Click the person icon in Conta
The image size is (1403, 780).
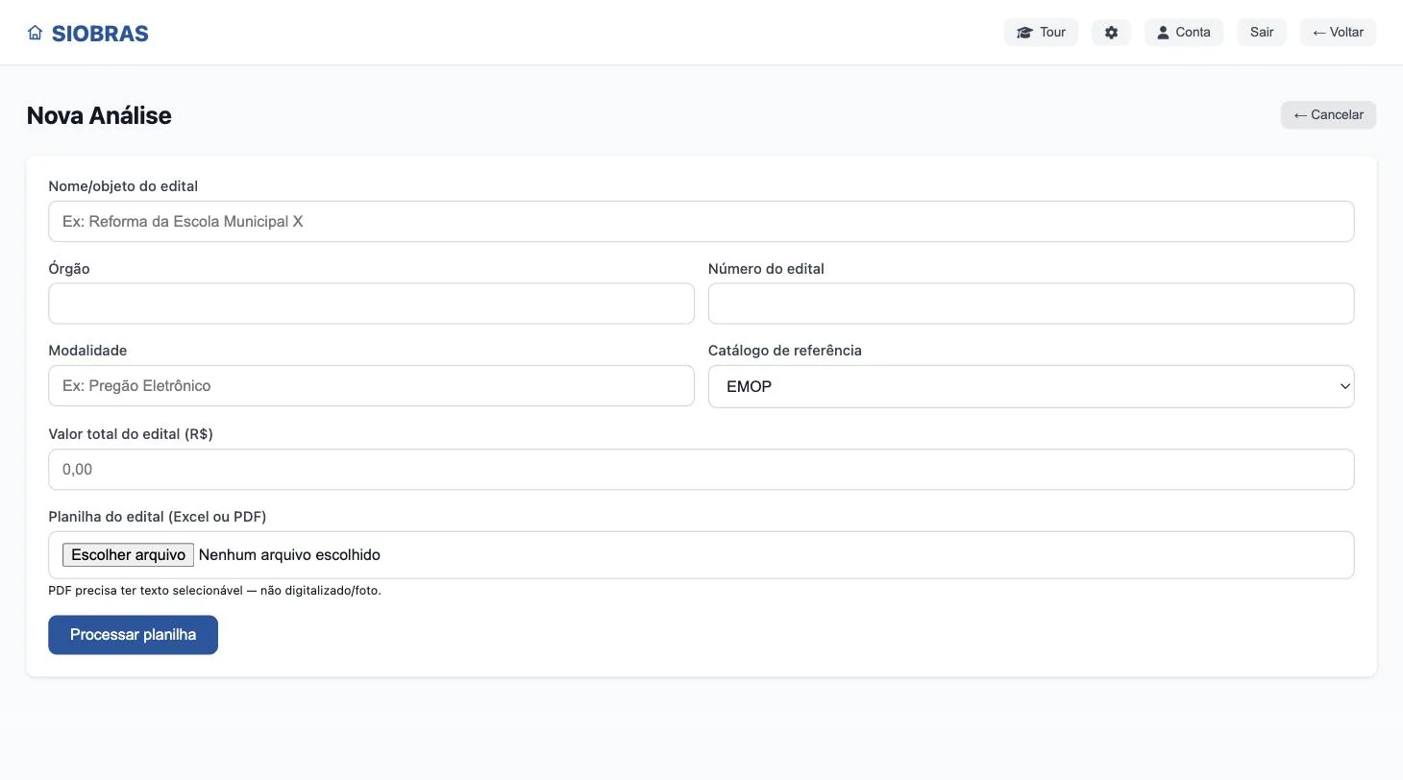[x=1163, y=33]
